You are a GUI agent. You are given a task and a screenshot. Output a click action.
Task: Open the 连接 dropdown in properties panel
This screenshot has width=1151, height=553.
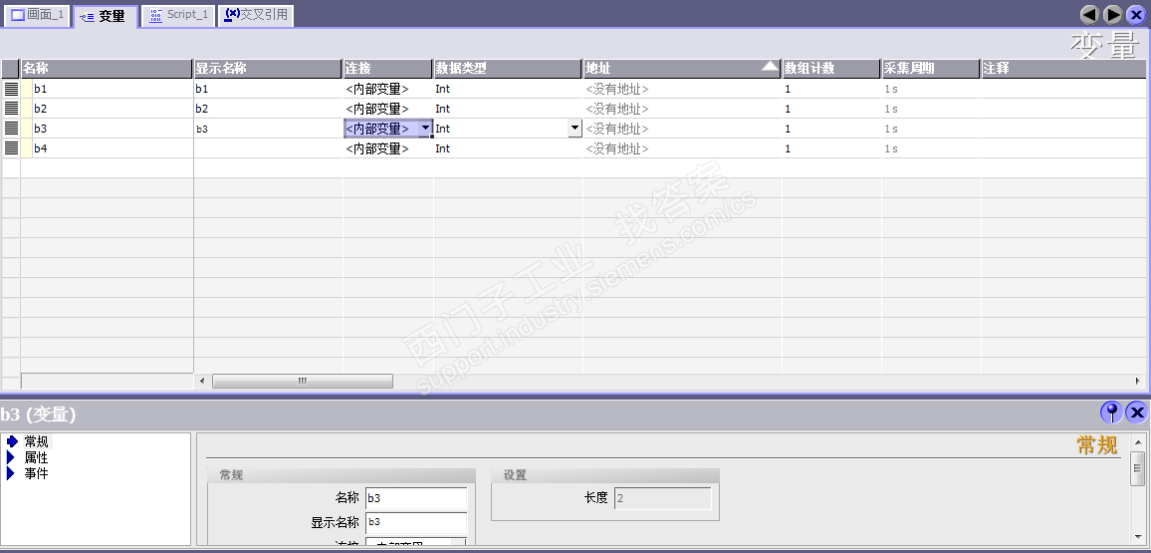[459, 543]
